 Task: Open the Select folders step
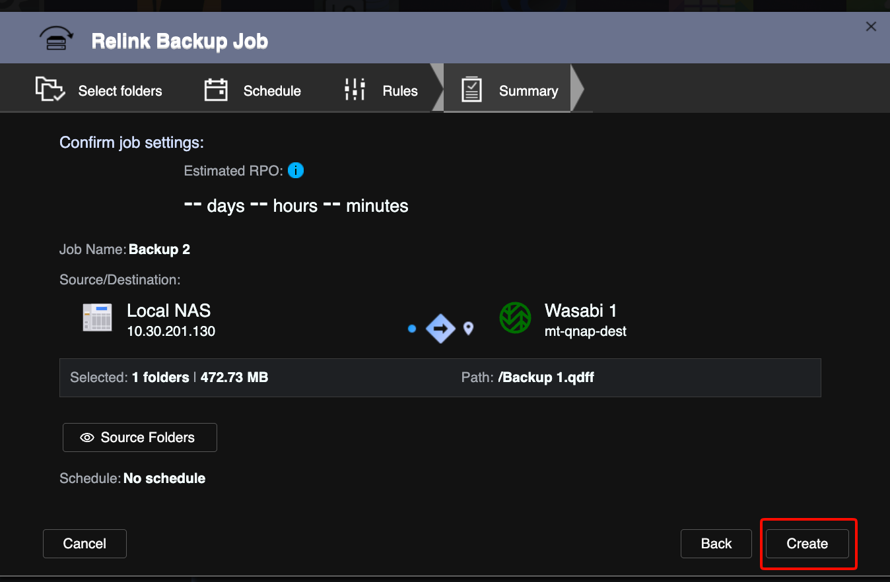point(99,89)
